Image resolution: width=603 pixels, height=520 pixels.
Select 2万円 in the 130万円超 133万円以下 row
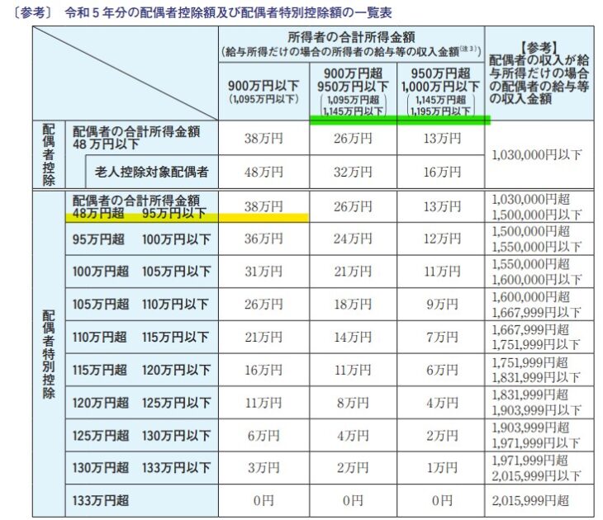[353, 468]
